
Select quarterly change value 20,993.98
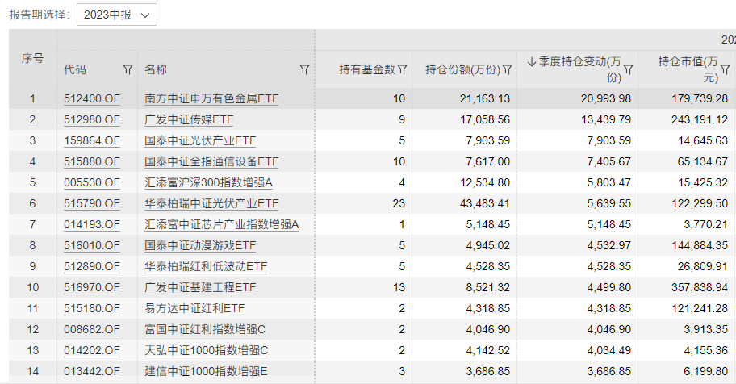click(606, 98)
